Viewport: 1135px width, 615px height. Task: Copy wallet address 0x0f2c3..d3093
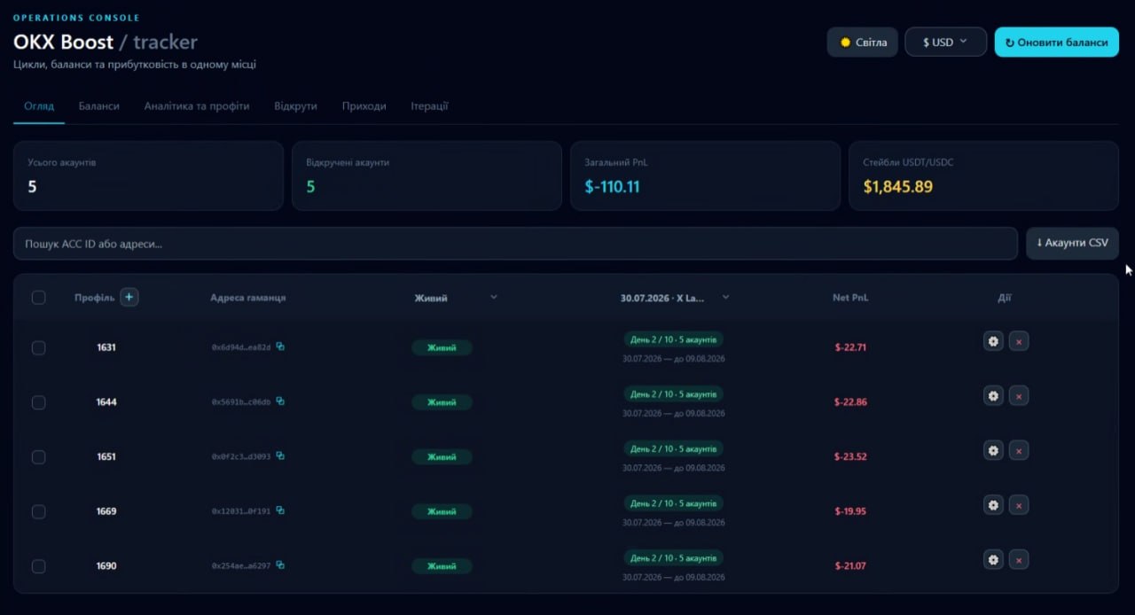[x=280, y=455]
